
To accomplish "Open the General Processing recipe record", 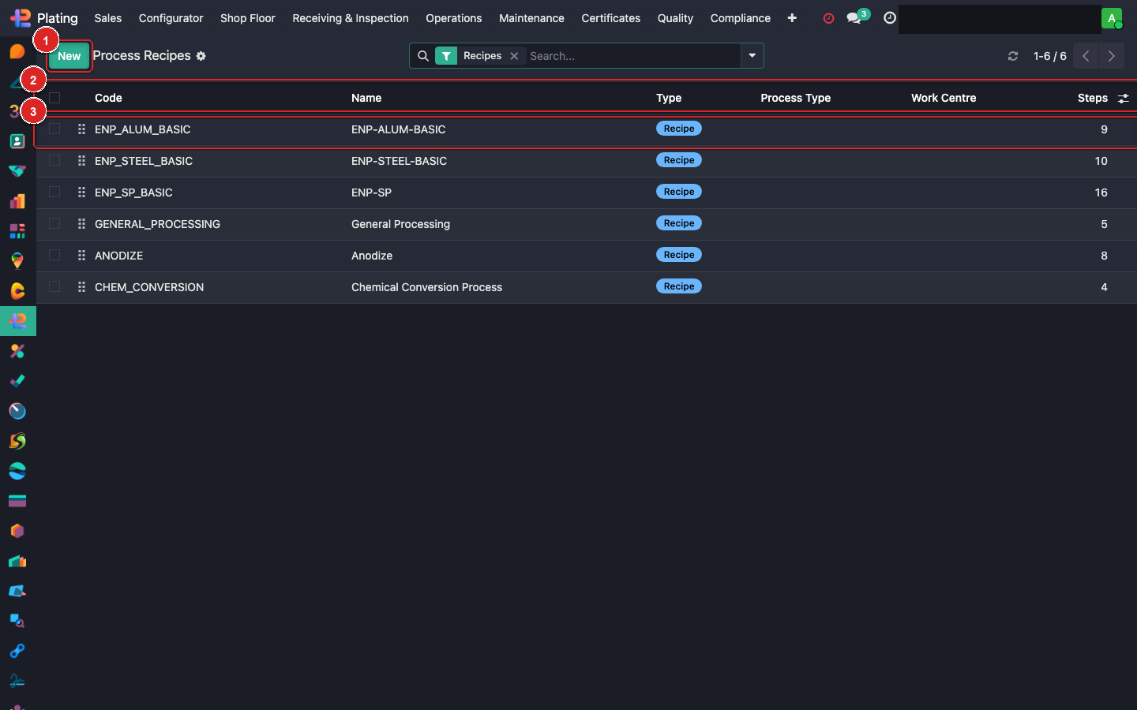I will [400, 224].
